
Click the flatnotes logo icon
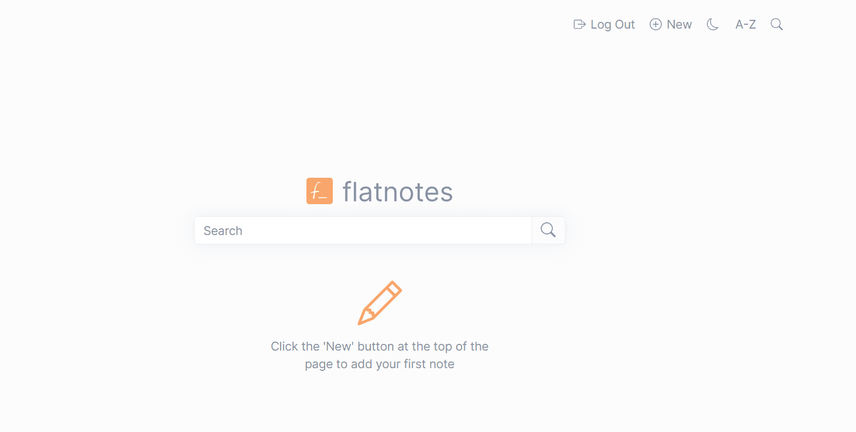[320, 191]
